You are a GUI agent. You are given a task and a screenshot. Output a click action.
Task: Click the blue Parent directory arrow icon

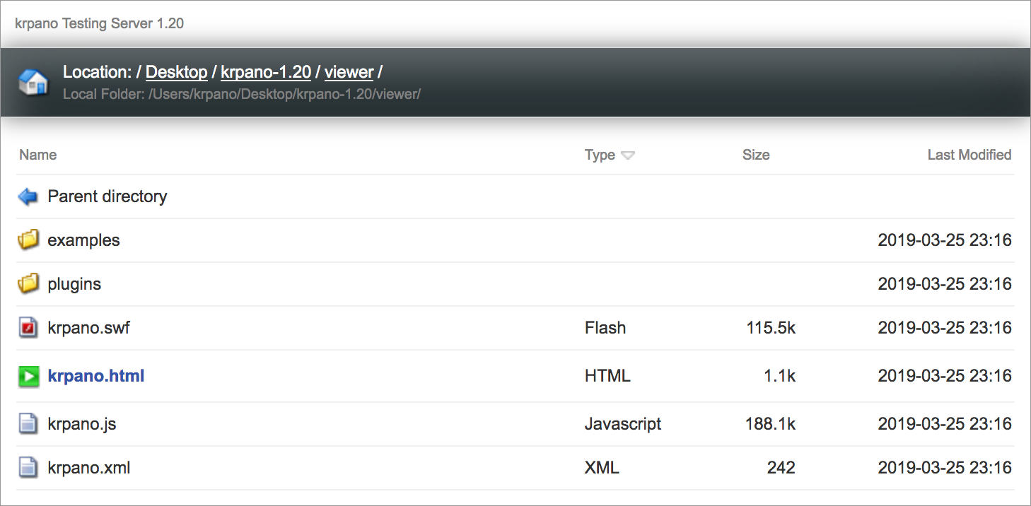(x=28, y=196)
